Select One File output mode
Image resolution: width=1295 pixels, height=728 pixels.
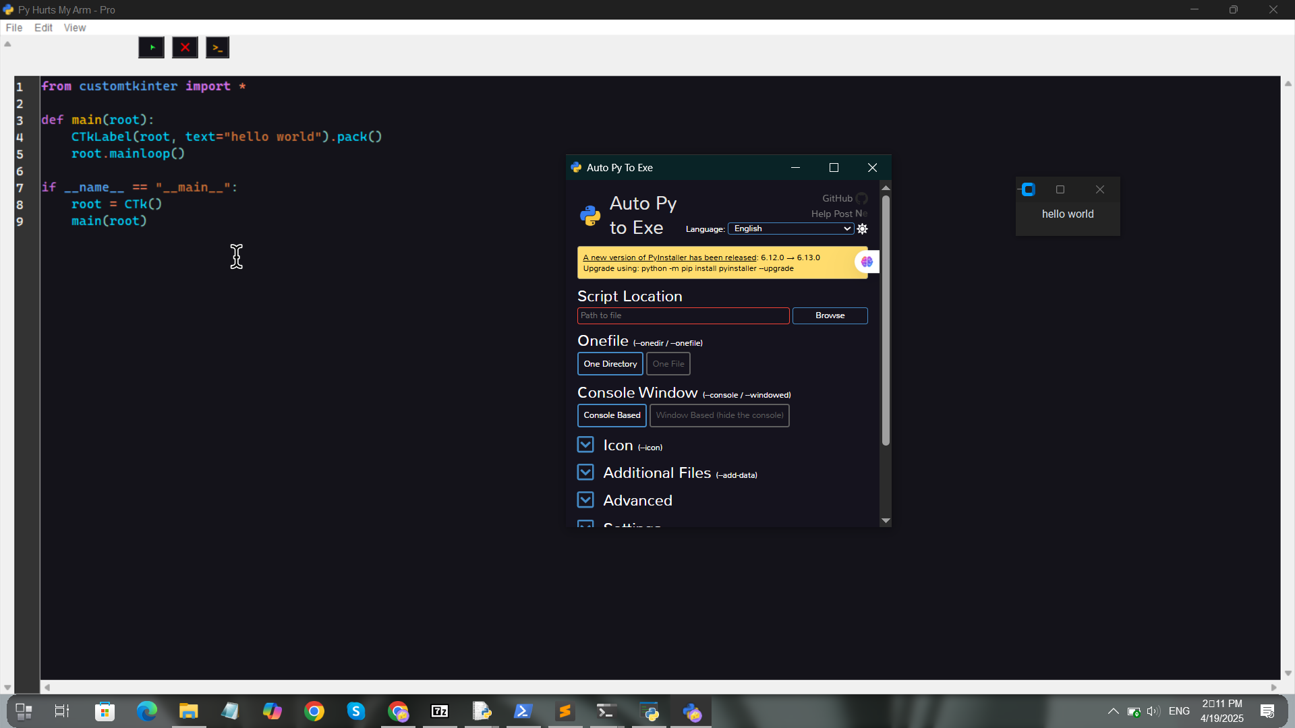(x=668, y=364)
